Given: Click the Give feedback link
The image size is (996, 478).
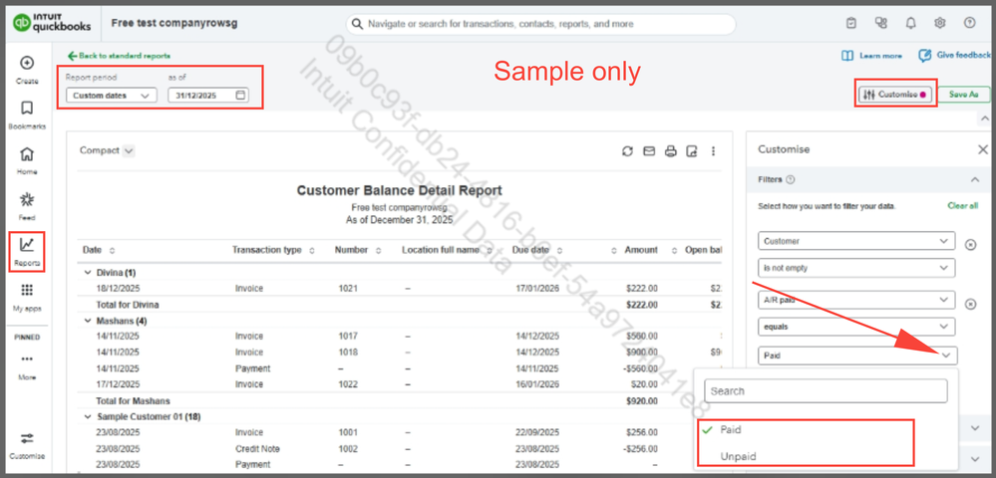Looking at the screenshot, I should coord(954,55).
